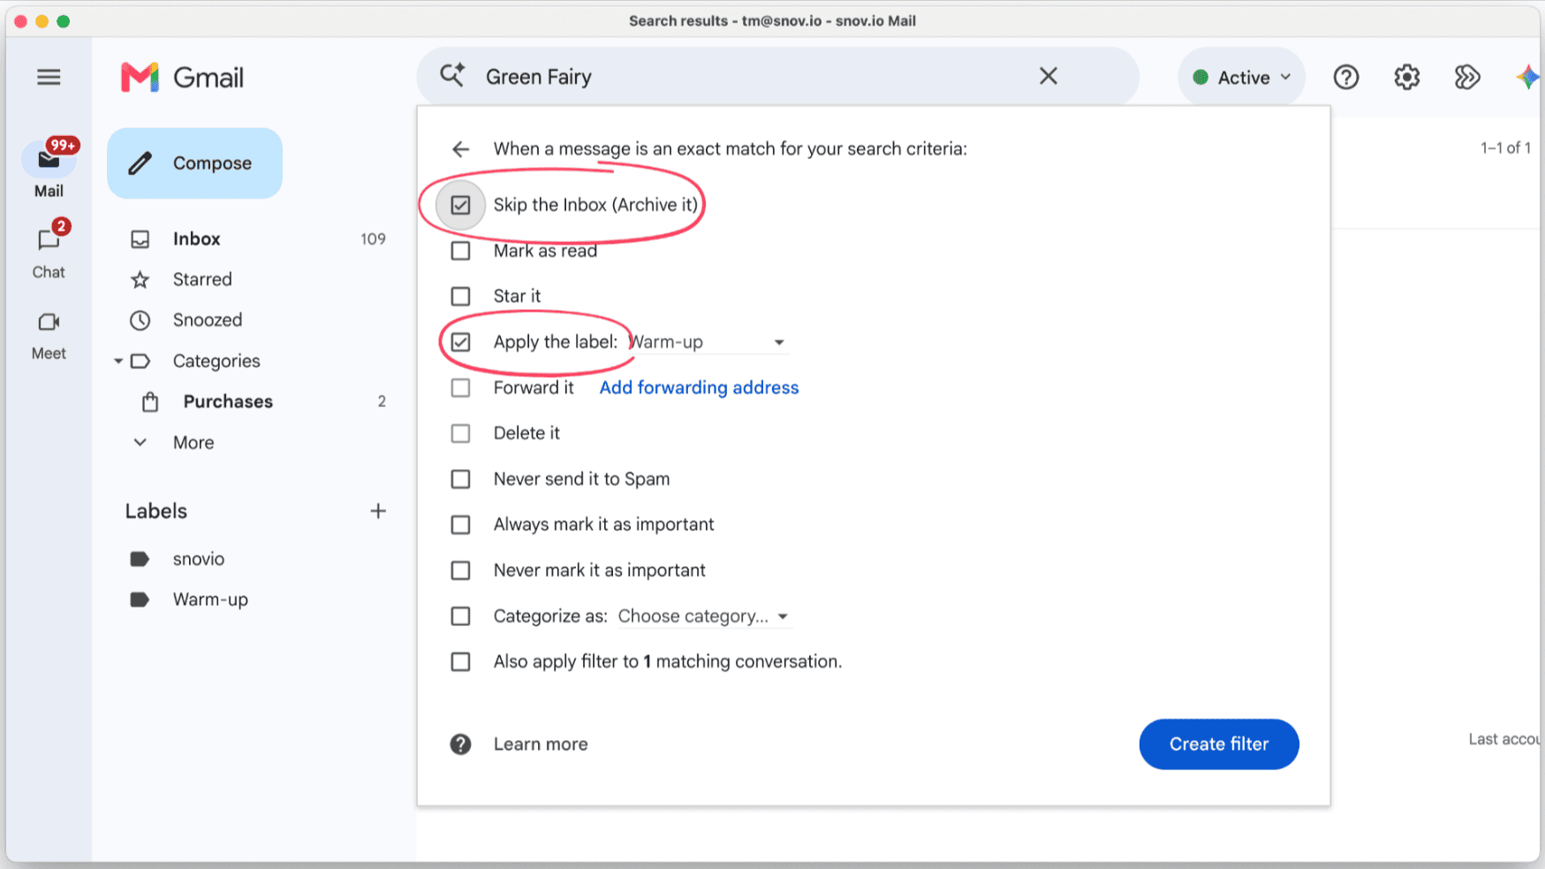1545x869 pixels.
Task: Uncheck Skip the Inbox (Archive it)
Action: (460, 205)
